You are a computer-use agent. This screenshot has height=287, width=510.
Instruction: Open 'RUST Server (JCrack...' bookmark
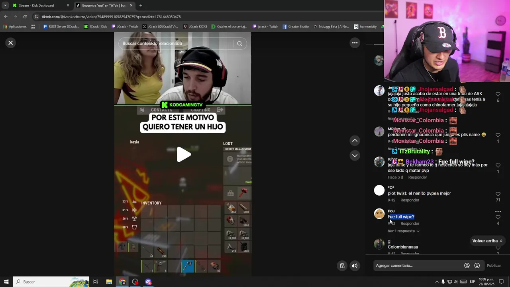tap(61, 27)
